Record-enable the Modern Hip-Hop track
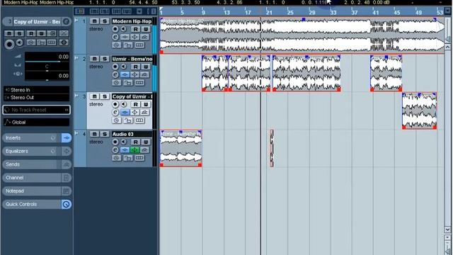 click(x=115, y=29)
